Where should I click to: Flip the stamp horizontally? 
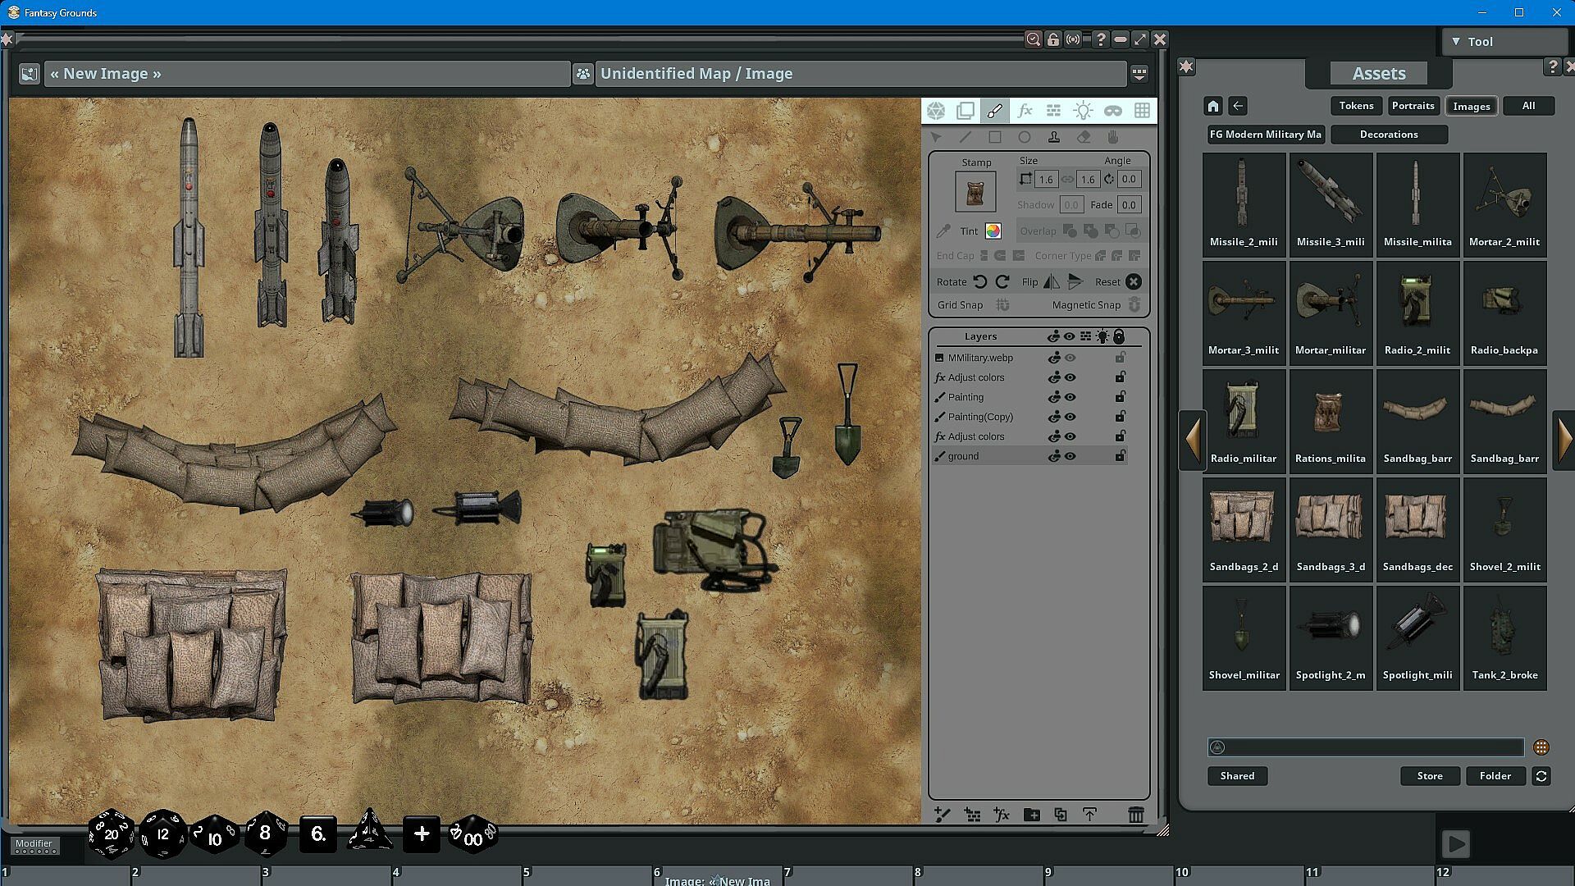(x=1051, y=281)
